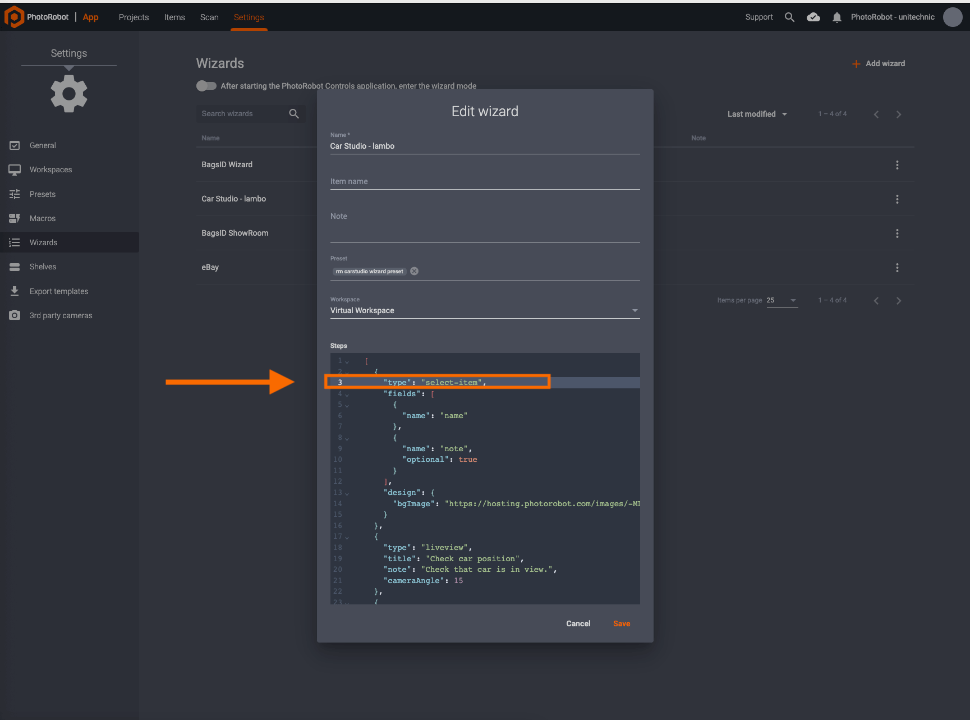Click the search icon in wizards search box
The height and width of the screenshot is (720, 970).
(293, 114)
